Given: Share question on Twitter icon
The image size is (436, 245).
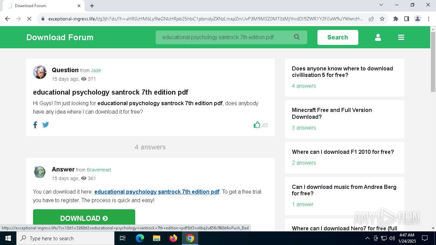Looking at the screenshot, I should click(46, 125).
